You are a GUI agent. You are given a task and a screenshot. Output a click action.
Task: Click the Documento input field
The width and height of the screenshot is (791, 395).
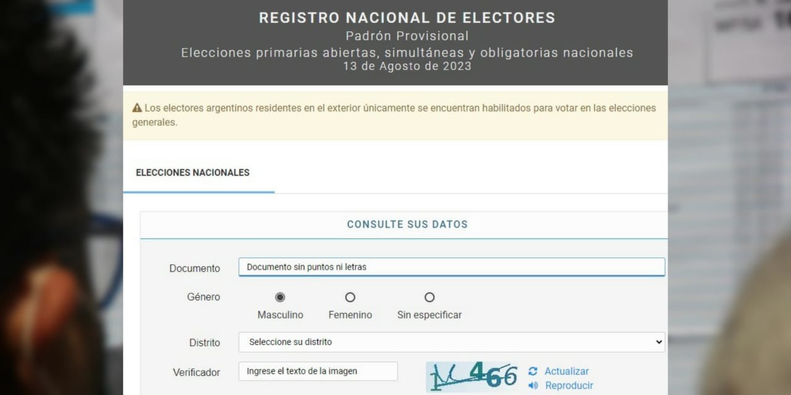(x=451, y=267)
